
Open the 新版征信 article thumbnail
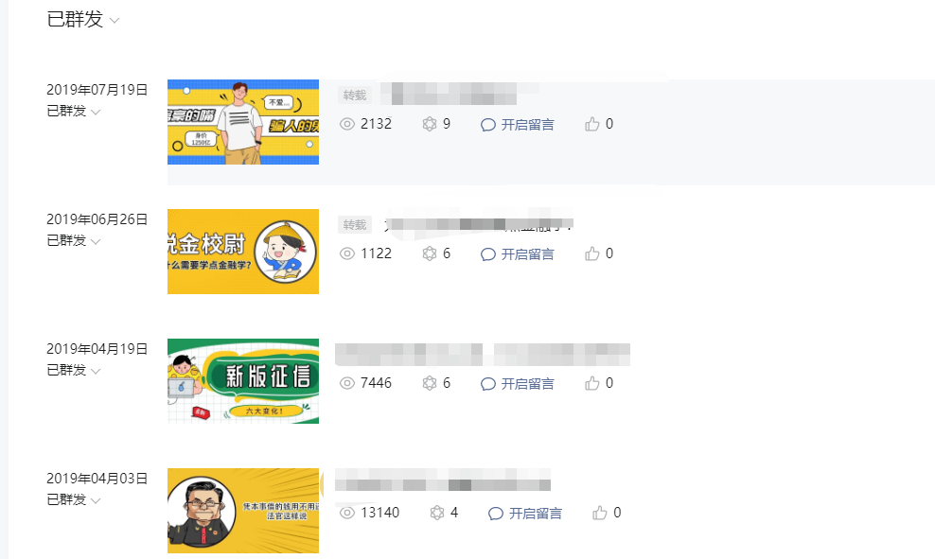coord(243,381)
